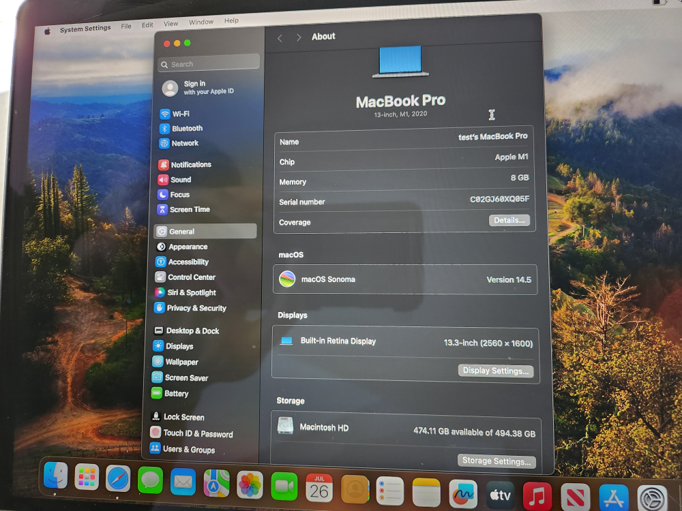Image resolution: width=682 pixels, height=511 pixels.
Task: Go back using the left chevron
Action: coord(280,38)
